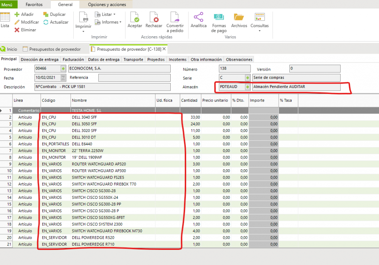Switch to the Favoritos ribbon tab

click(x=34, y=4)
